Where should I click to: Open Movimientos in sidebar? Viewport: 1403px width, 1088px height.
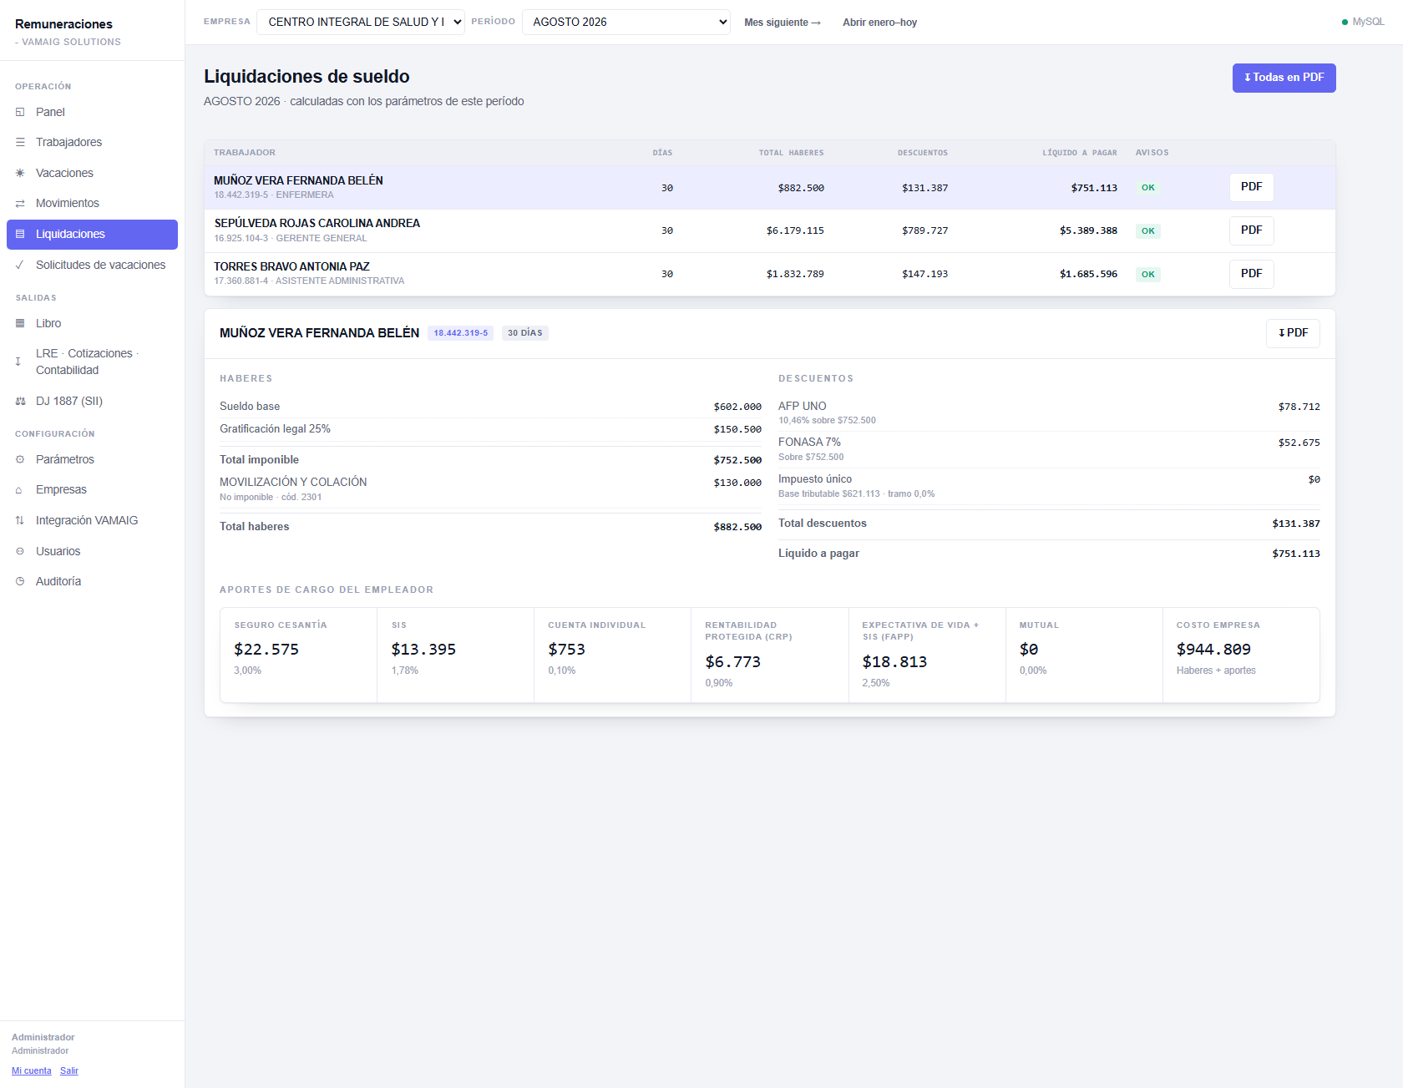[92, 204]
